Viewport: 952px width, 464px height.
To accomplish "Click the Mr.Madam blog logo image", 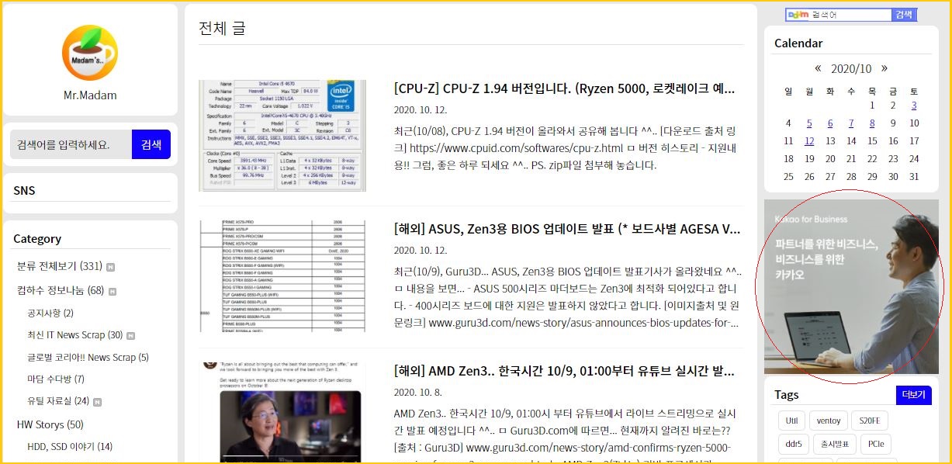I will click(x=90, y=53).
